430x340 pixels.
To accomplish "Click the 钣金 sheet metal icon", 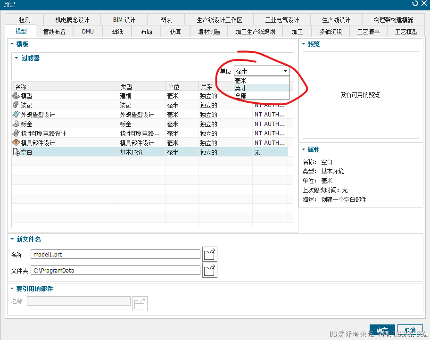I will coord(16,124).
